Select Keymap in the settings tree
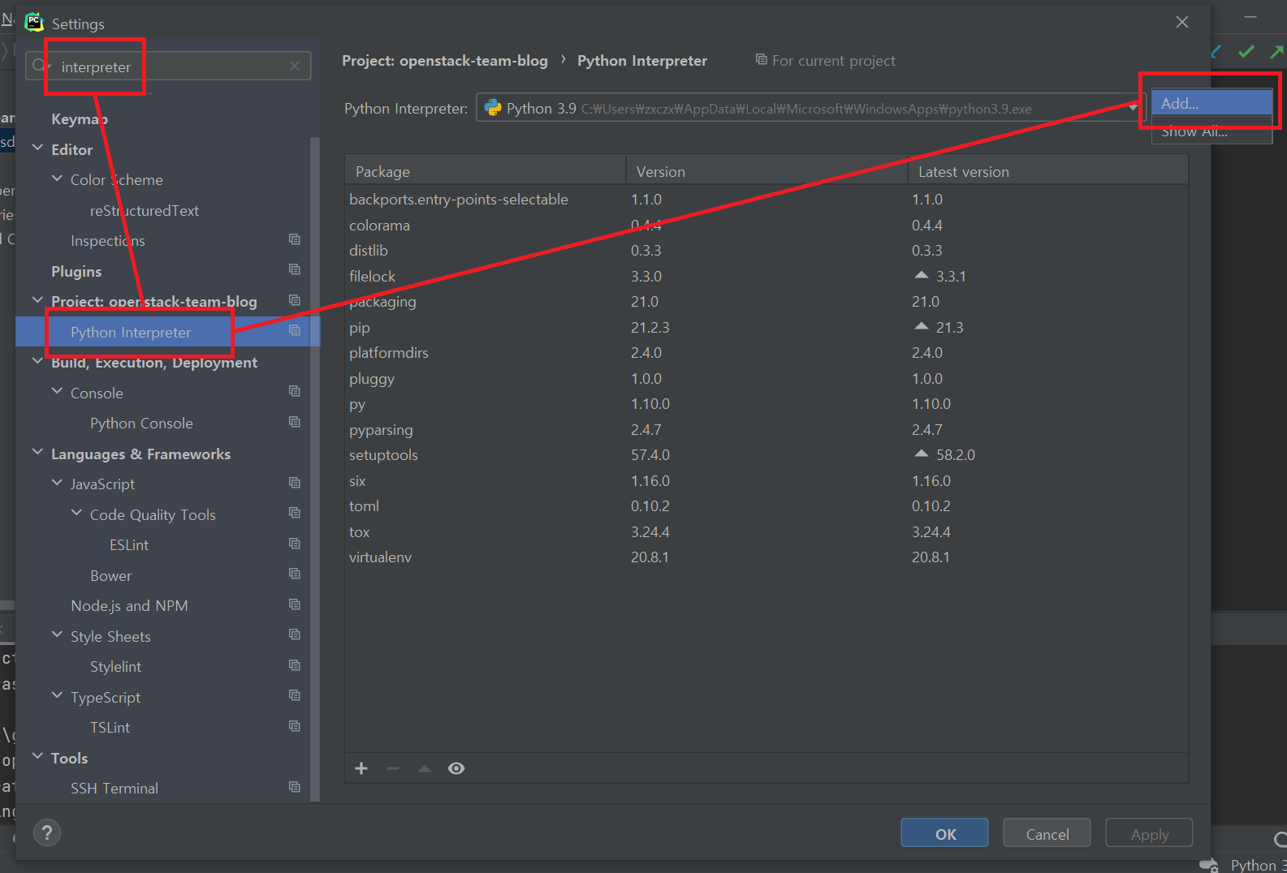 [80, 119]
